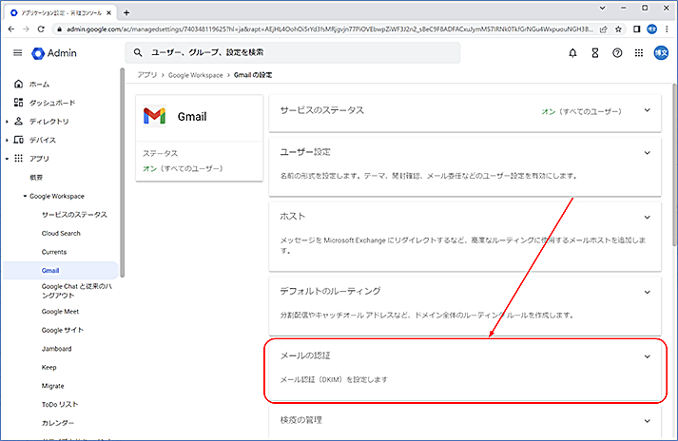Click the site lock icon in address bar
This screenshot has height=441, width=678.
click(59, 29)
